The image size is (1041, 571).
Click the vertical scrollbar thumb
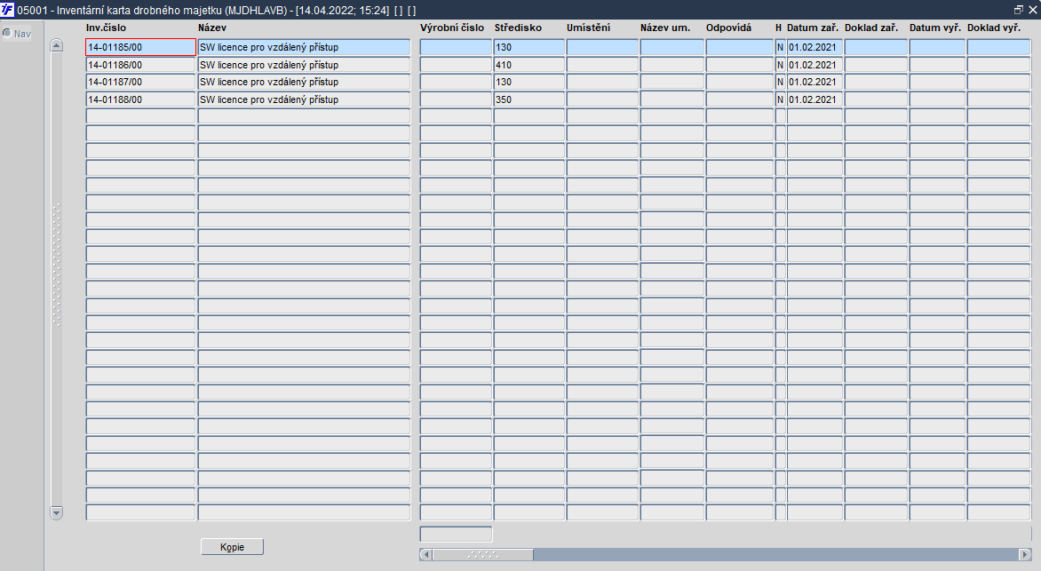pos(57,265)
